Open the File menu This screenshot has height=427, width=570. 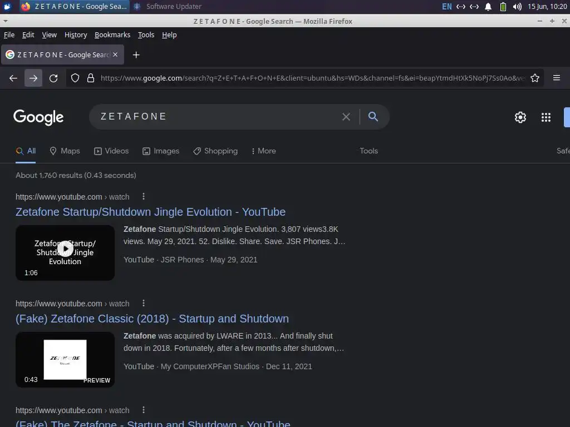pyautogui.click(x=9, y=35)
